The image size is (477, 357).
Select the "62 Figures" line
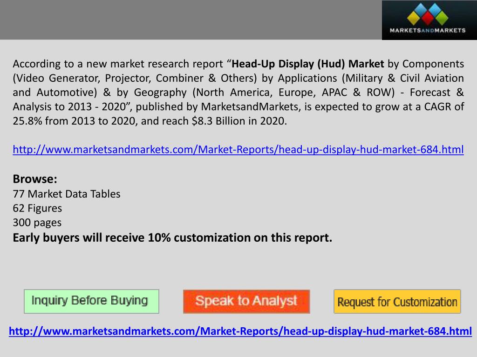(x=37, y=208)
